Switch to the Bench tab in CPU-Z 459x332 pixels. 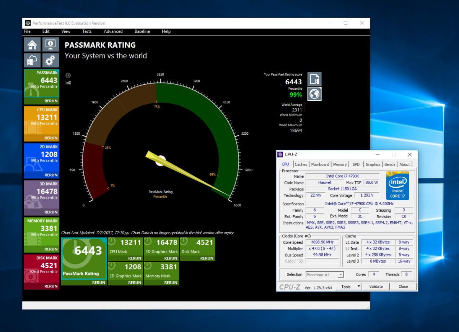pyautogui.click(x=390, y=164)
